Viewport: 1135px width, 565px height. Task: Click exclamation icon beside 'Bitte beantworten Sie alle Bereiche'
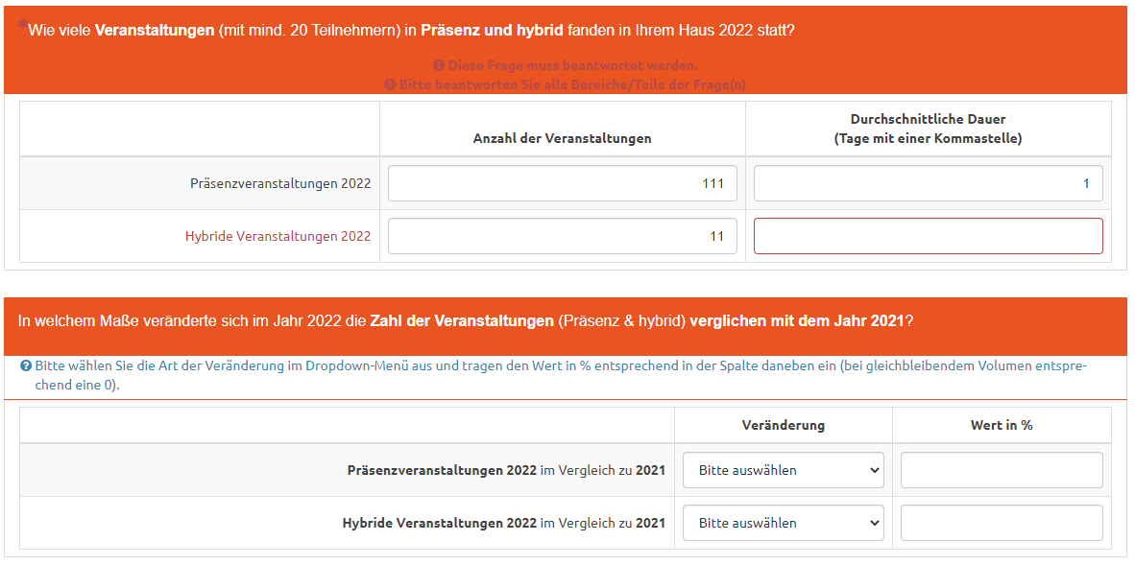pyautogui.click(x=390, y=84)
